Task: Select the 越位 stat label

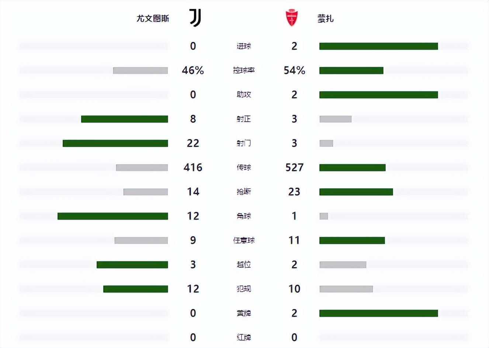Action: coord(244,264)
